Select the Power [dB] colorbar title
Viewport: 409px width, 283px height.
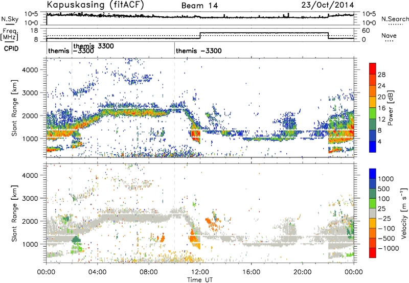coord(390,108)
